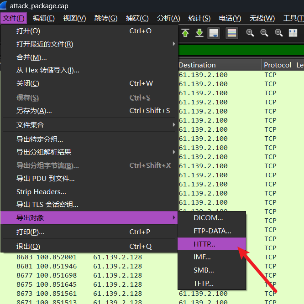The width and height of the screenshot is (304, 304).
Task: Select FTP-DATA... in export objects submenu
Action: coord(212,231)
